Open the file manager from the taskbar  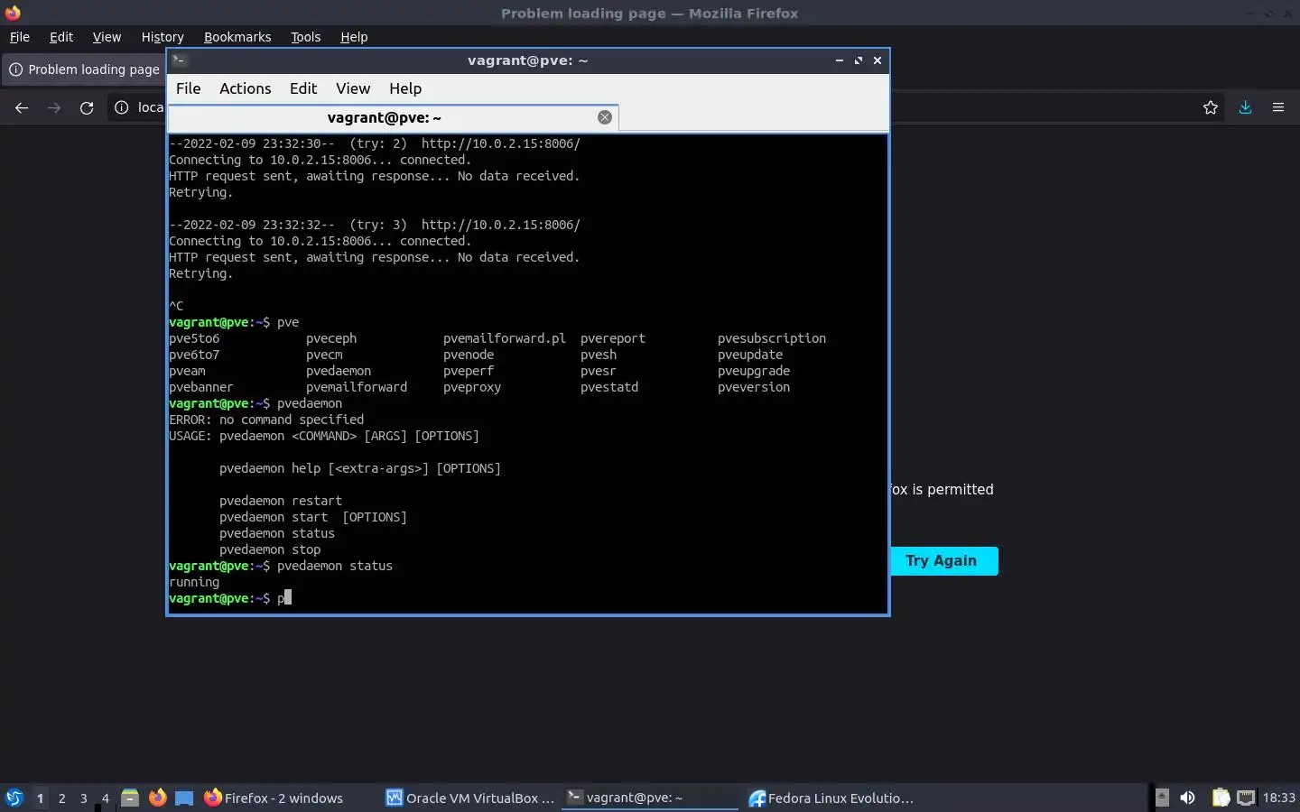pyautogui.click(x=130, y=798)
